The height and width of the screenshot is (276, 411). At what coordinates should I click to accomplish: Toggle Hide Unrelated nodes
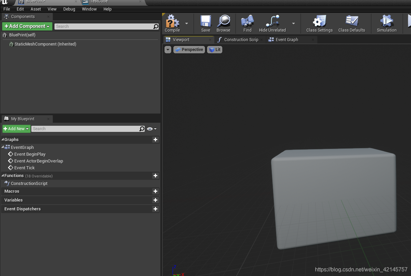click(272, 23)
